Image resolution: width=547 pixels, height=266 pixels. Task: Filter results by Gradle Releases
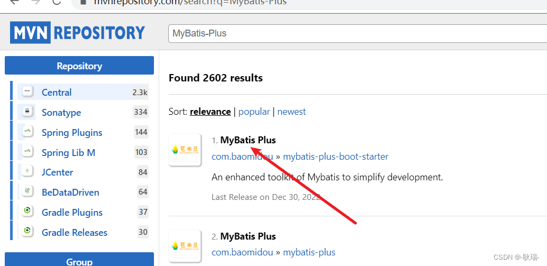(x=74, y=232)
